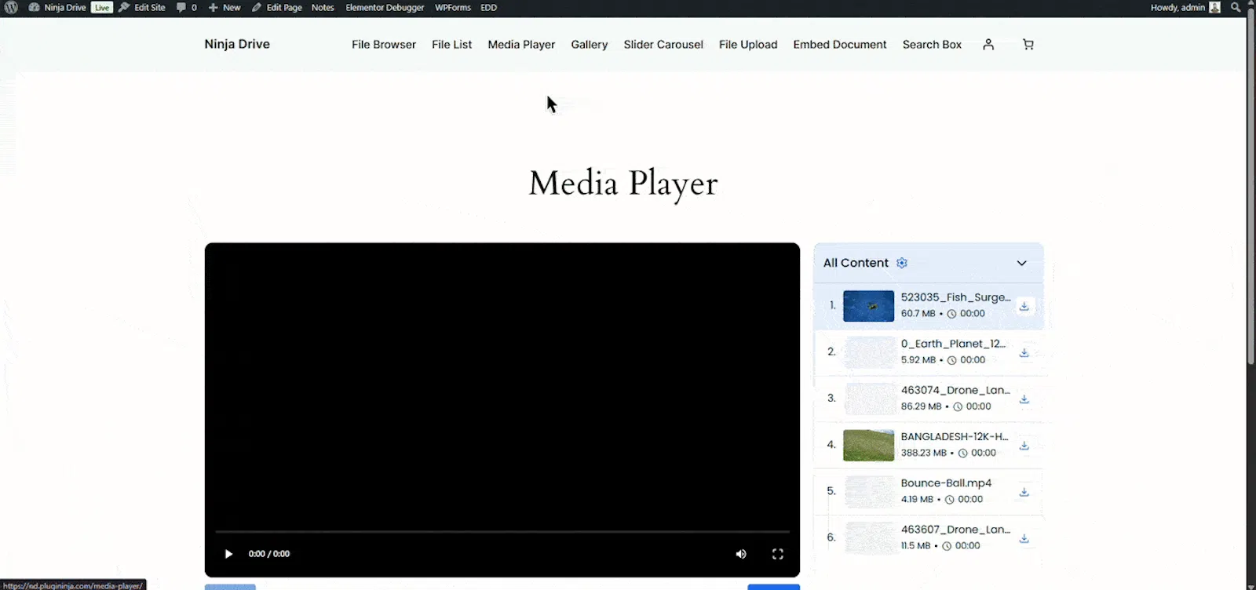Download the 463607_Drone_Lan file

(1024, 538)
